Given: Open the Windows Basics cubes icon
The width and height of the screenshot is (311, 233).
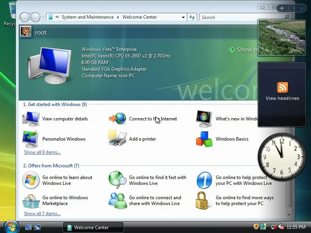Looking at the screenshot, I should (204, 139).
